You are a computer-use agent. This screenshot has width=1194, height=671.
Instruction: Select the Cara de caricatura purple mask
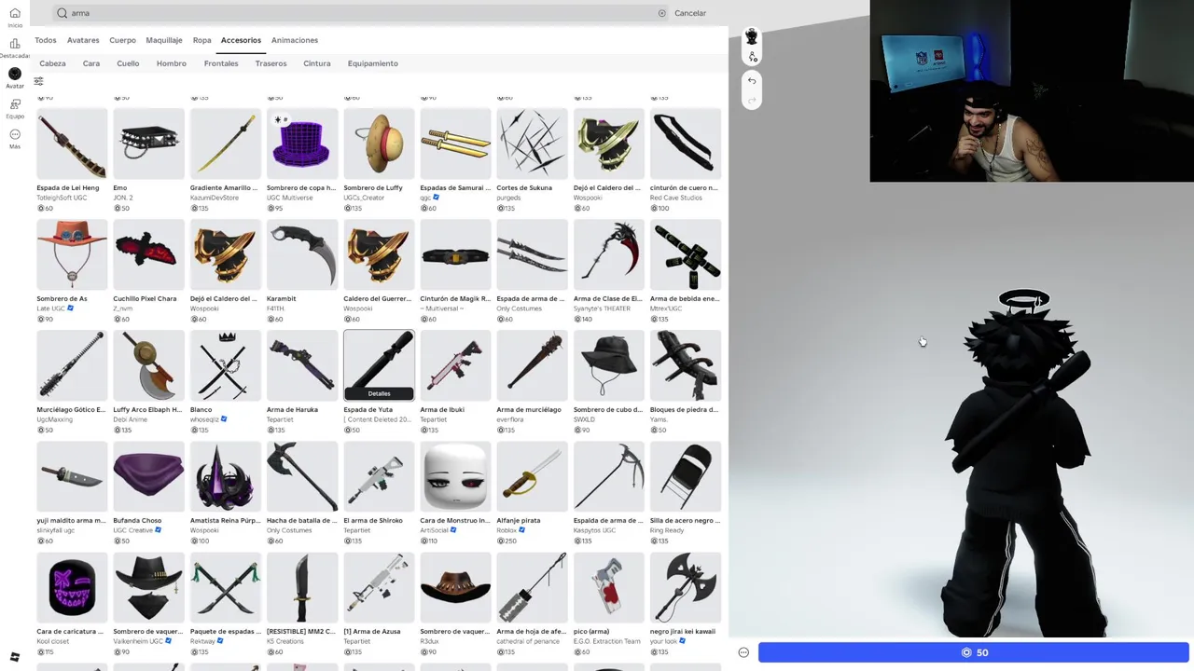pyautogui.click(x=73, y=587)
